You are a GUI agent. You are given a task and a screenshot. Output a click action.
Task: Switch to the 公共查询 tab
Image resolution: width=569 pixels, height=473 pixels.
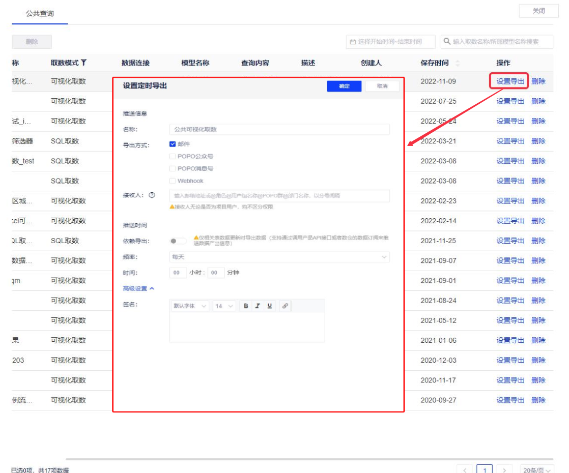40,14
